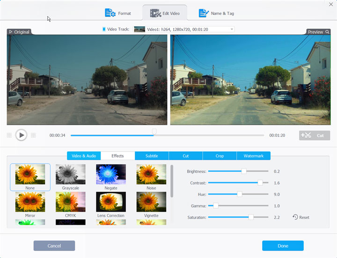Screen dimensions: 337x258
Task: Click the Format document gear icon
Action: pos(110,13)
